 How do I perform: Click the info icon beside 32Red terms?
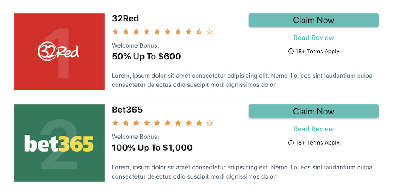point(291,52)
